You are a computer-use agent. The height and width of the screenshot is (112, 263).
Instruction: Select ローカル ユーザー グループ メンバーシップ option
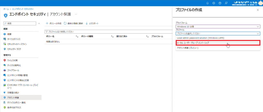pos(218,43)
